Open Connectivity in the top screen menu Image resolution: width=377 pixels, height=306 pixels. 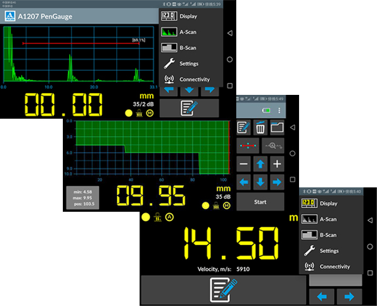[x=191, y=79]
